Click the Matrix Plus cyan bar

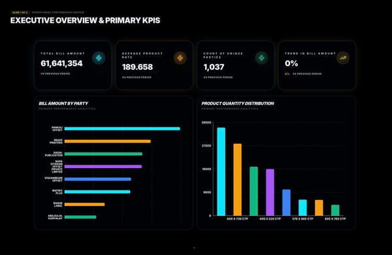coord(97,192)
